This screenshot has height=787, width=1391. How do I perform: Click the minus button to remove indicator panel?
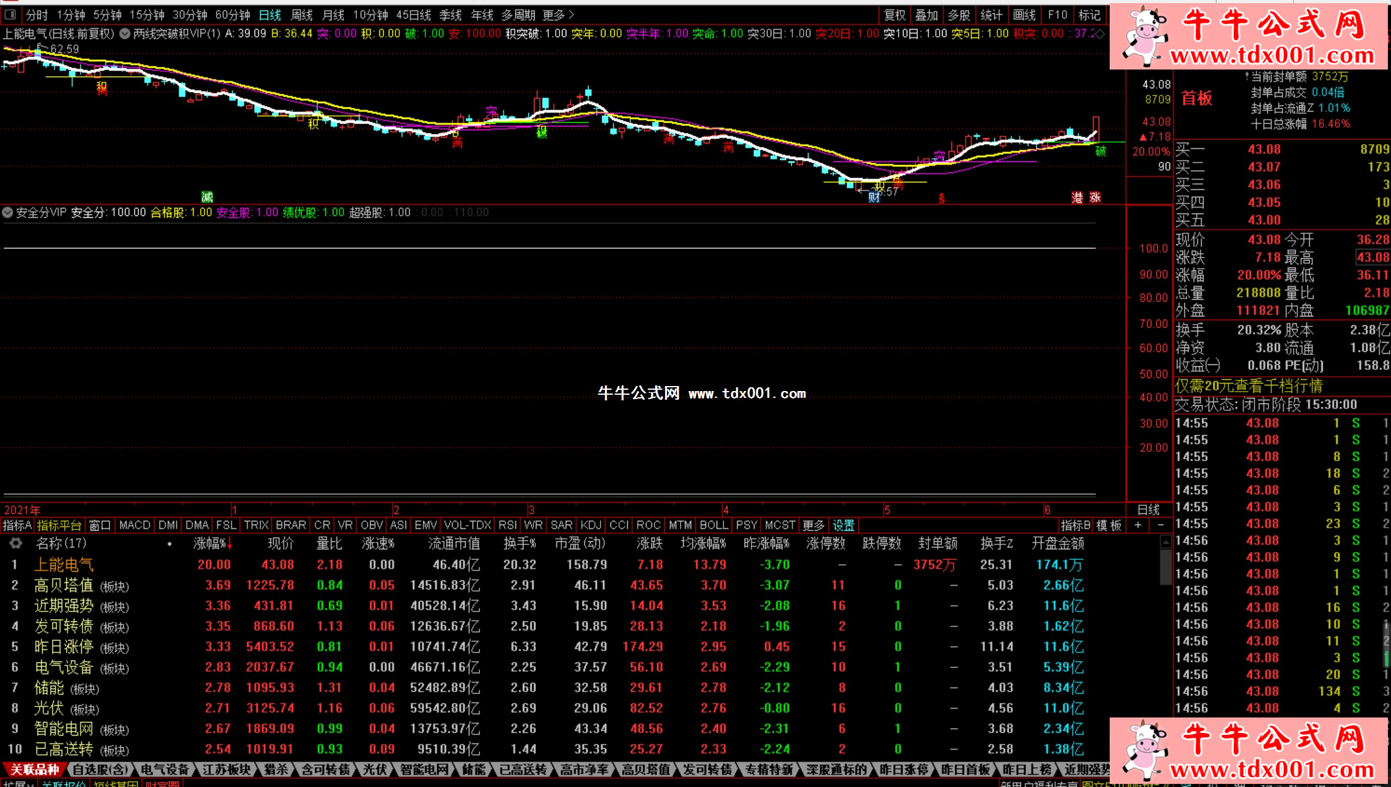1161,525
